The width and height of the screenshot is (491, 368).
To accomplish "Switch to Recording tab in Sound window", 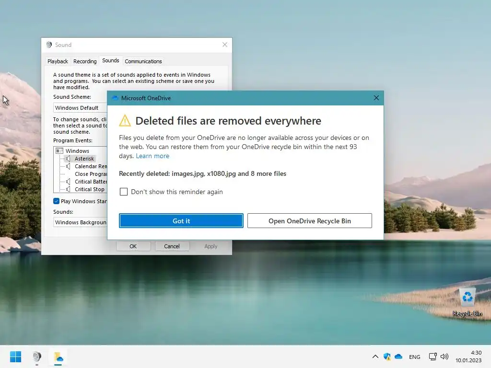I will point(85,61).
